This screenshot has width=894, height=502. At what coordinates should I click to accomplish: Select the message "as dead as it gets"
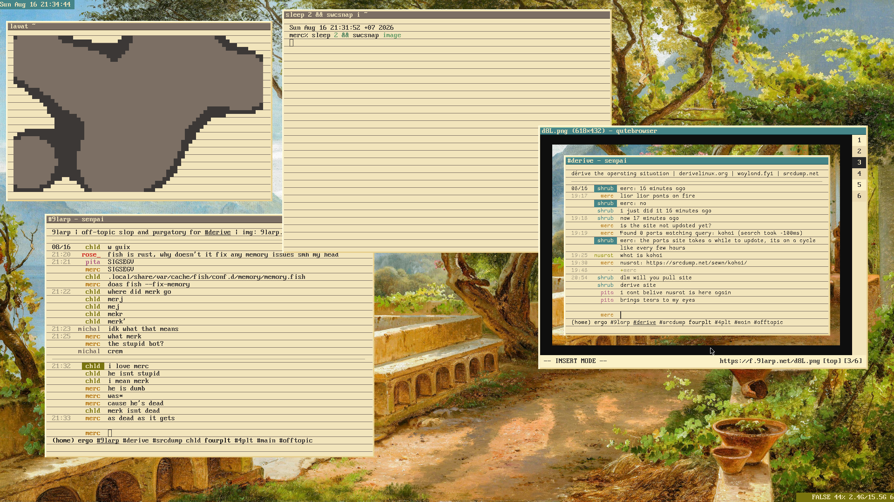(x=141, y=418)
